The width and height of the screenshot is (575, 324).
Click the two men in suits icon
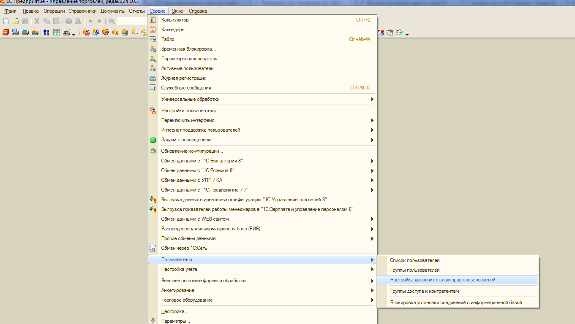pos(46,32)
